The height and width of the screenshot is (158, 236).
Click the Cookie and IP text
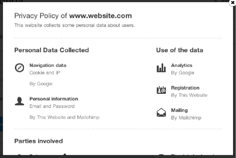coord(45,73)
